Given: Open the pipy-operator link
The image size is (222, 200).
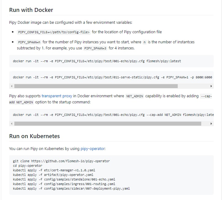Looking at the screenshot, I should click(93, 149).
